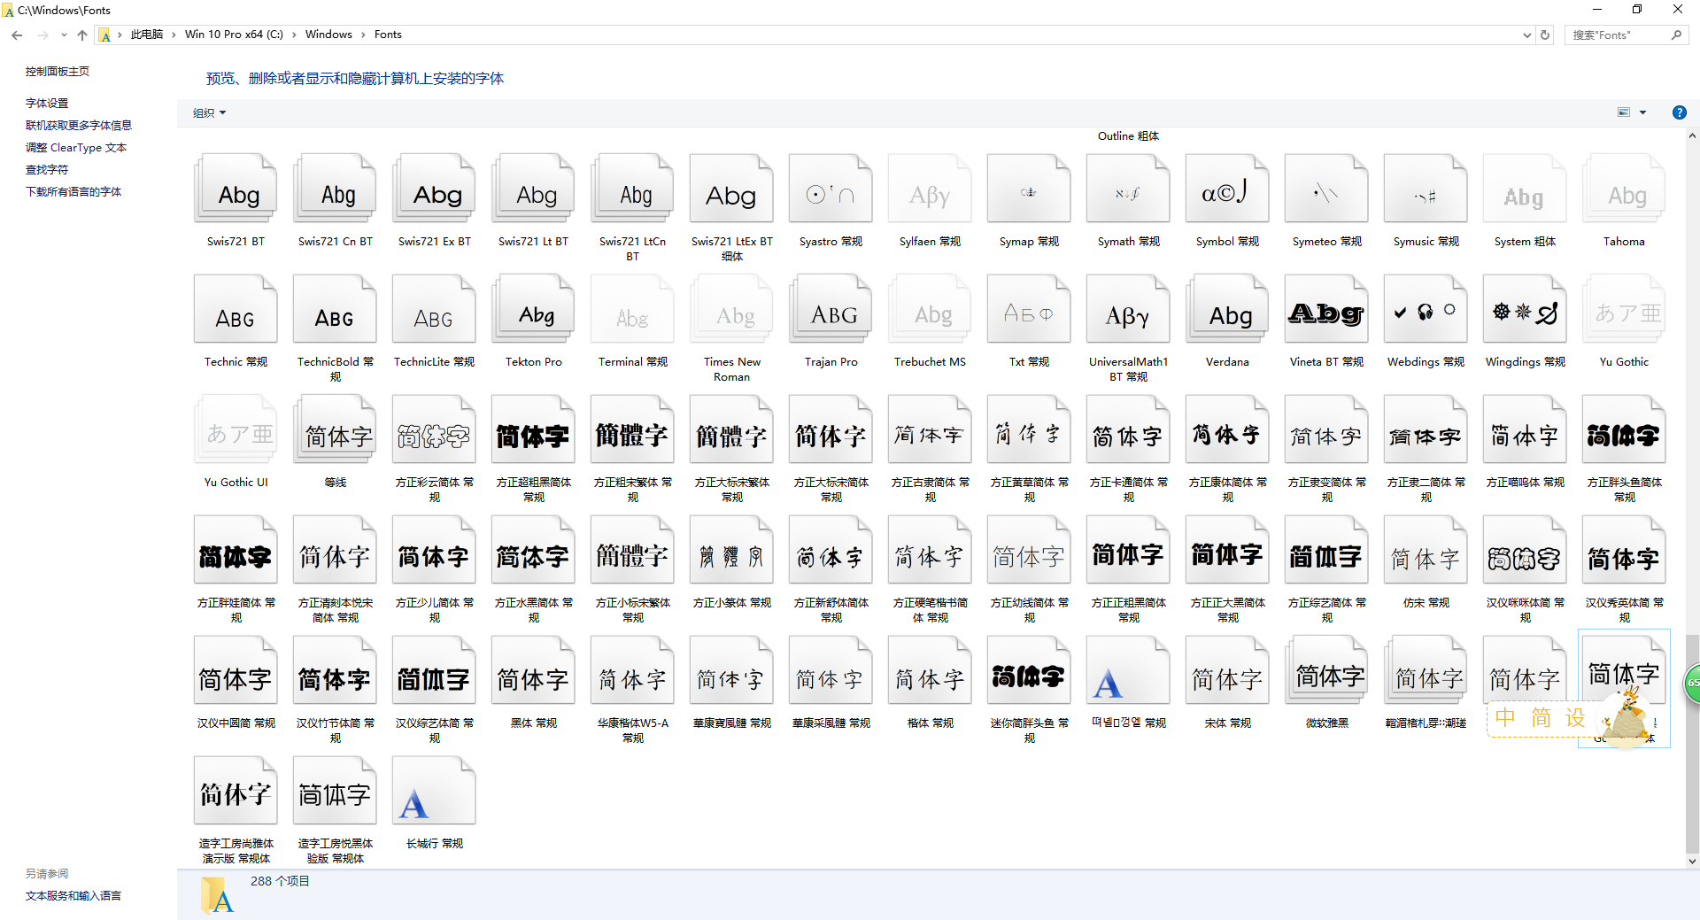Open the recent locations dropdown
1700x920 pixels.
(64, 35)
